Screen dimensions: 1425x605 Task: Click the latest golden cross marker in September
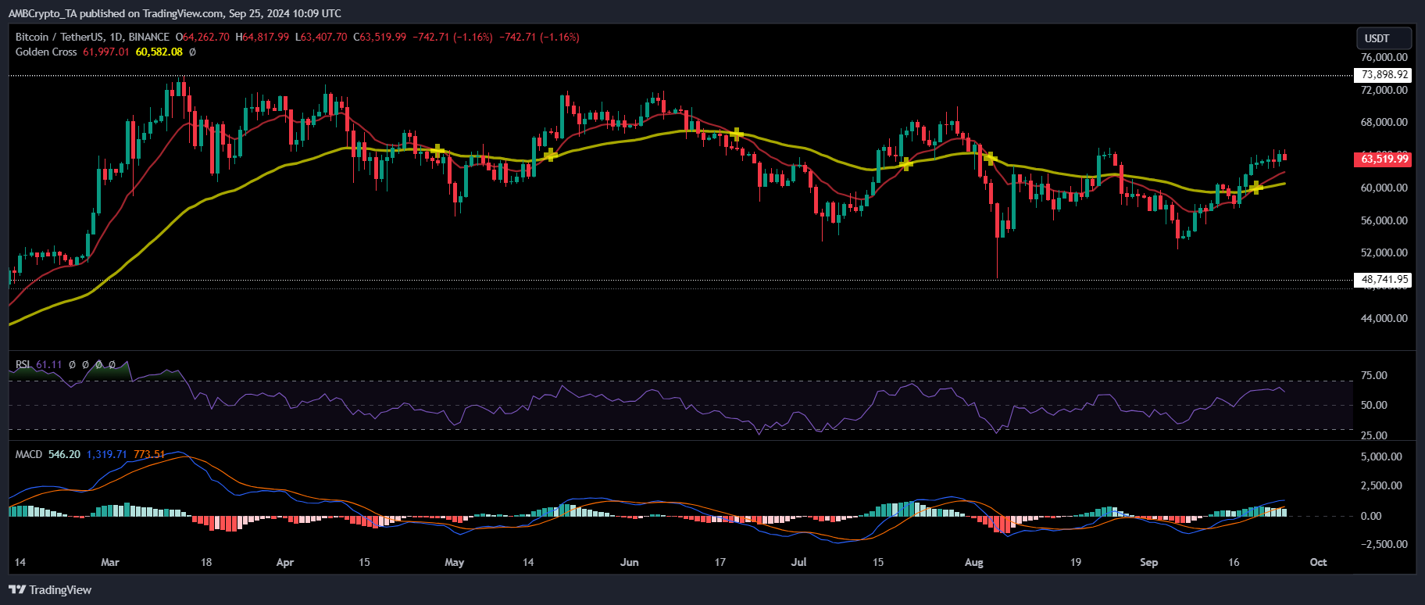coord(1256,188)
